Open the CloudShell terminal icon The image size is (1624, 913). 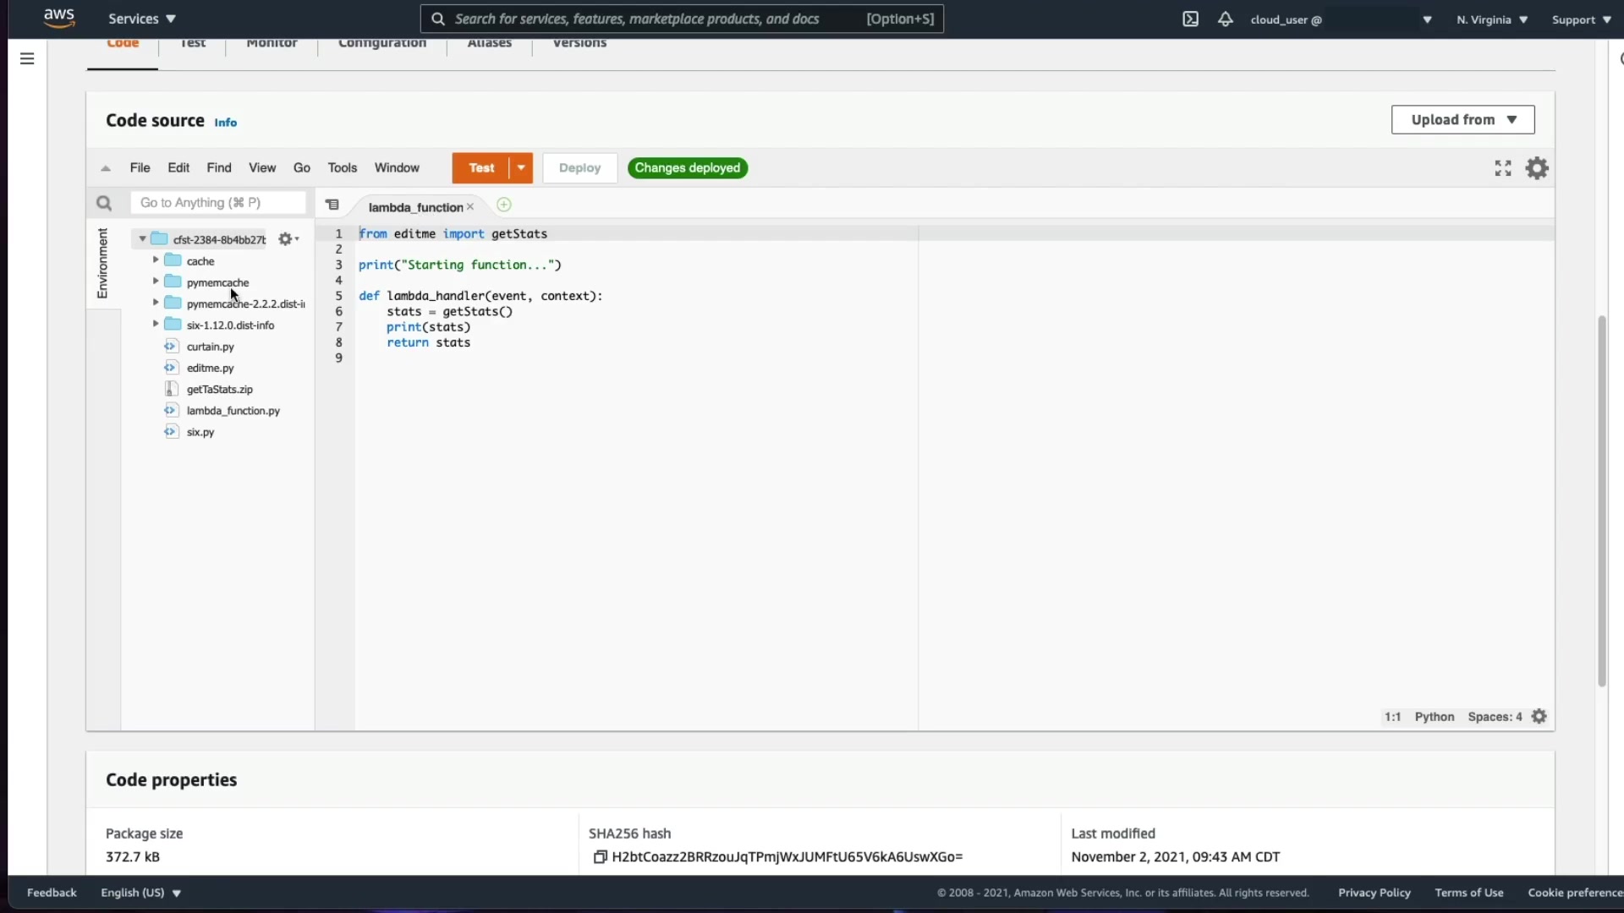coord(1190,19)
